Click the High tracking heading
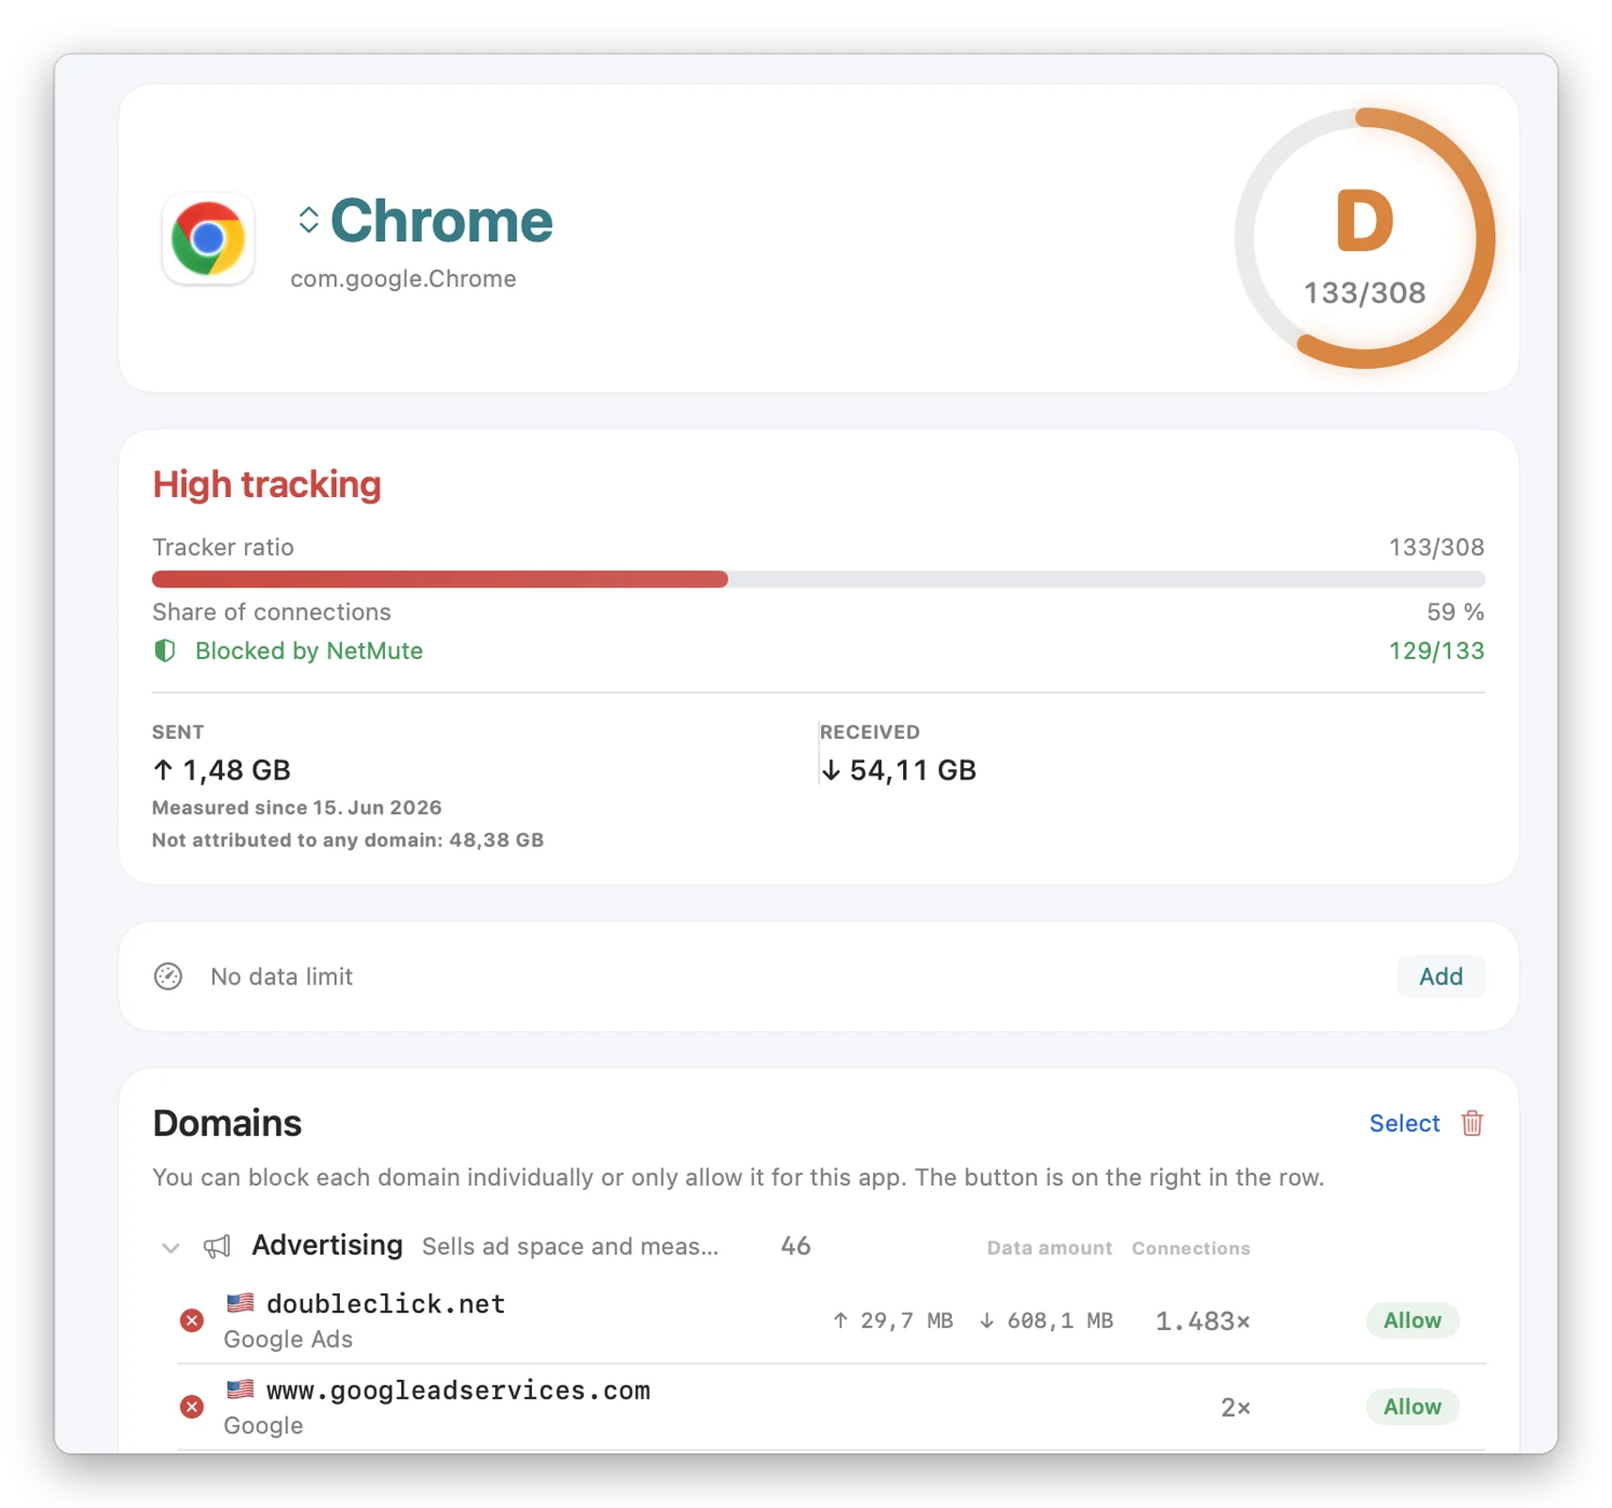The width and height of the screenshot is (1612, 1508). (266, 484)
